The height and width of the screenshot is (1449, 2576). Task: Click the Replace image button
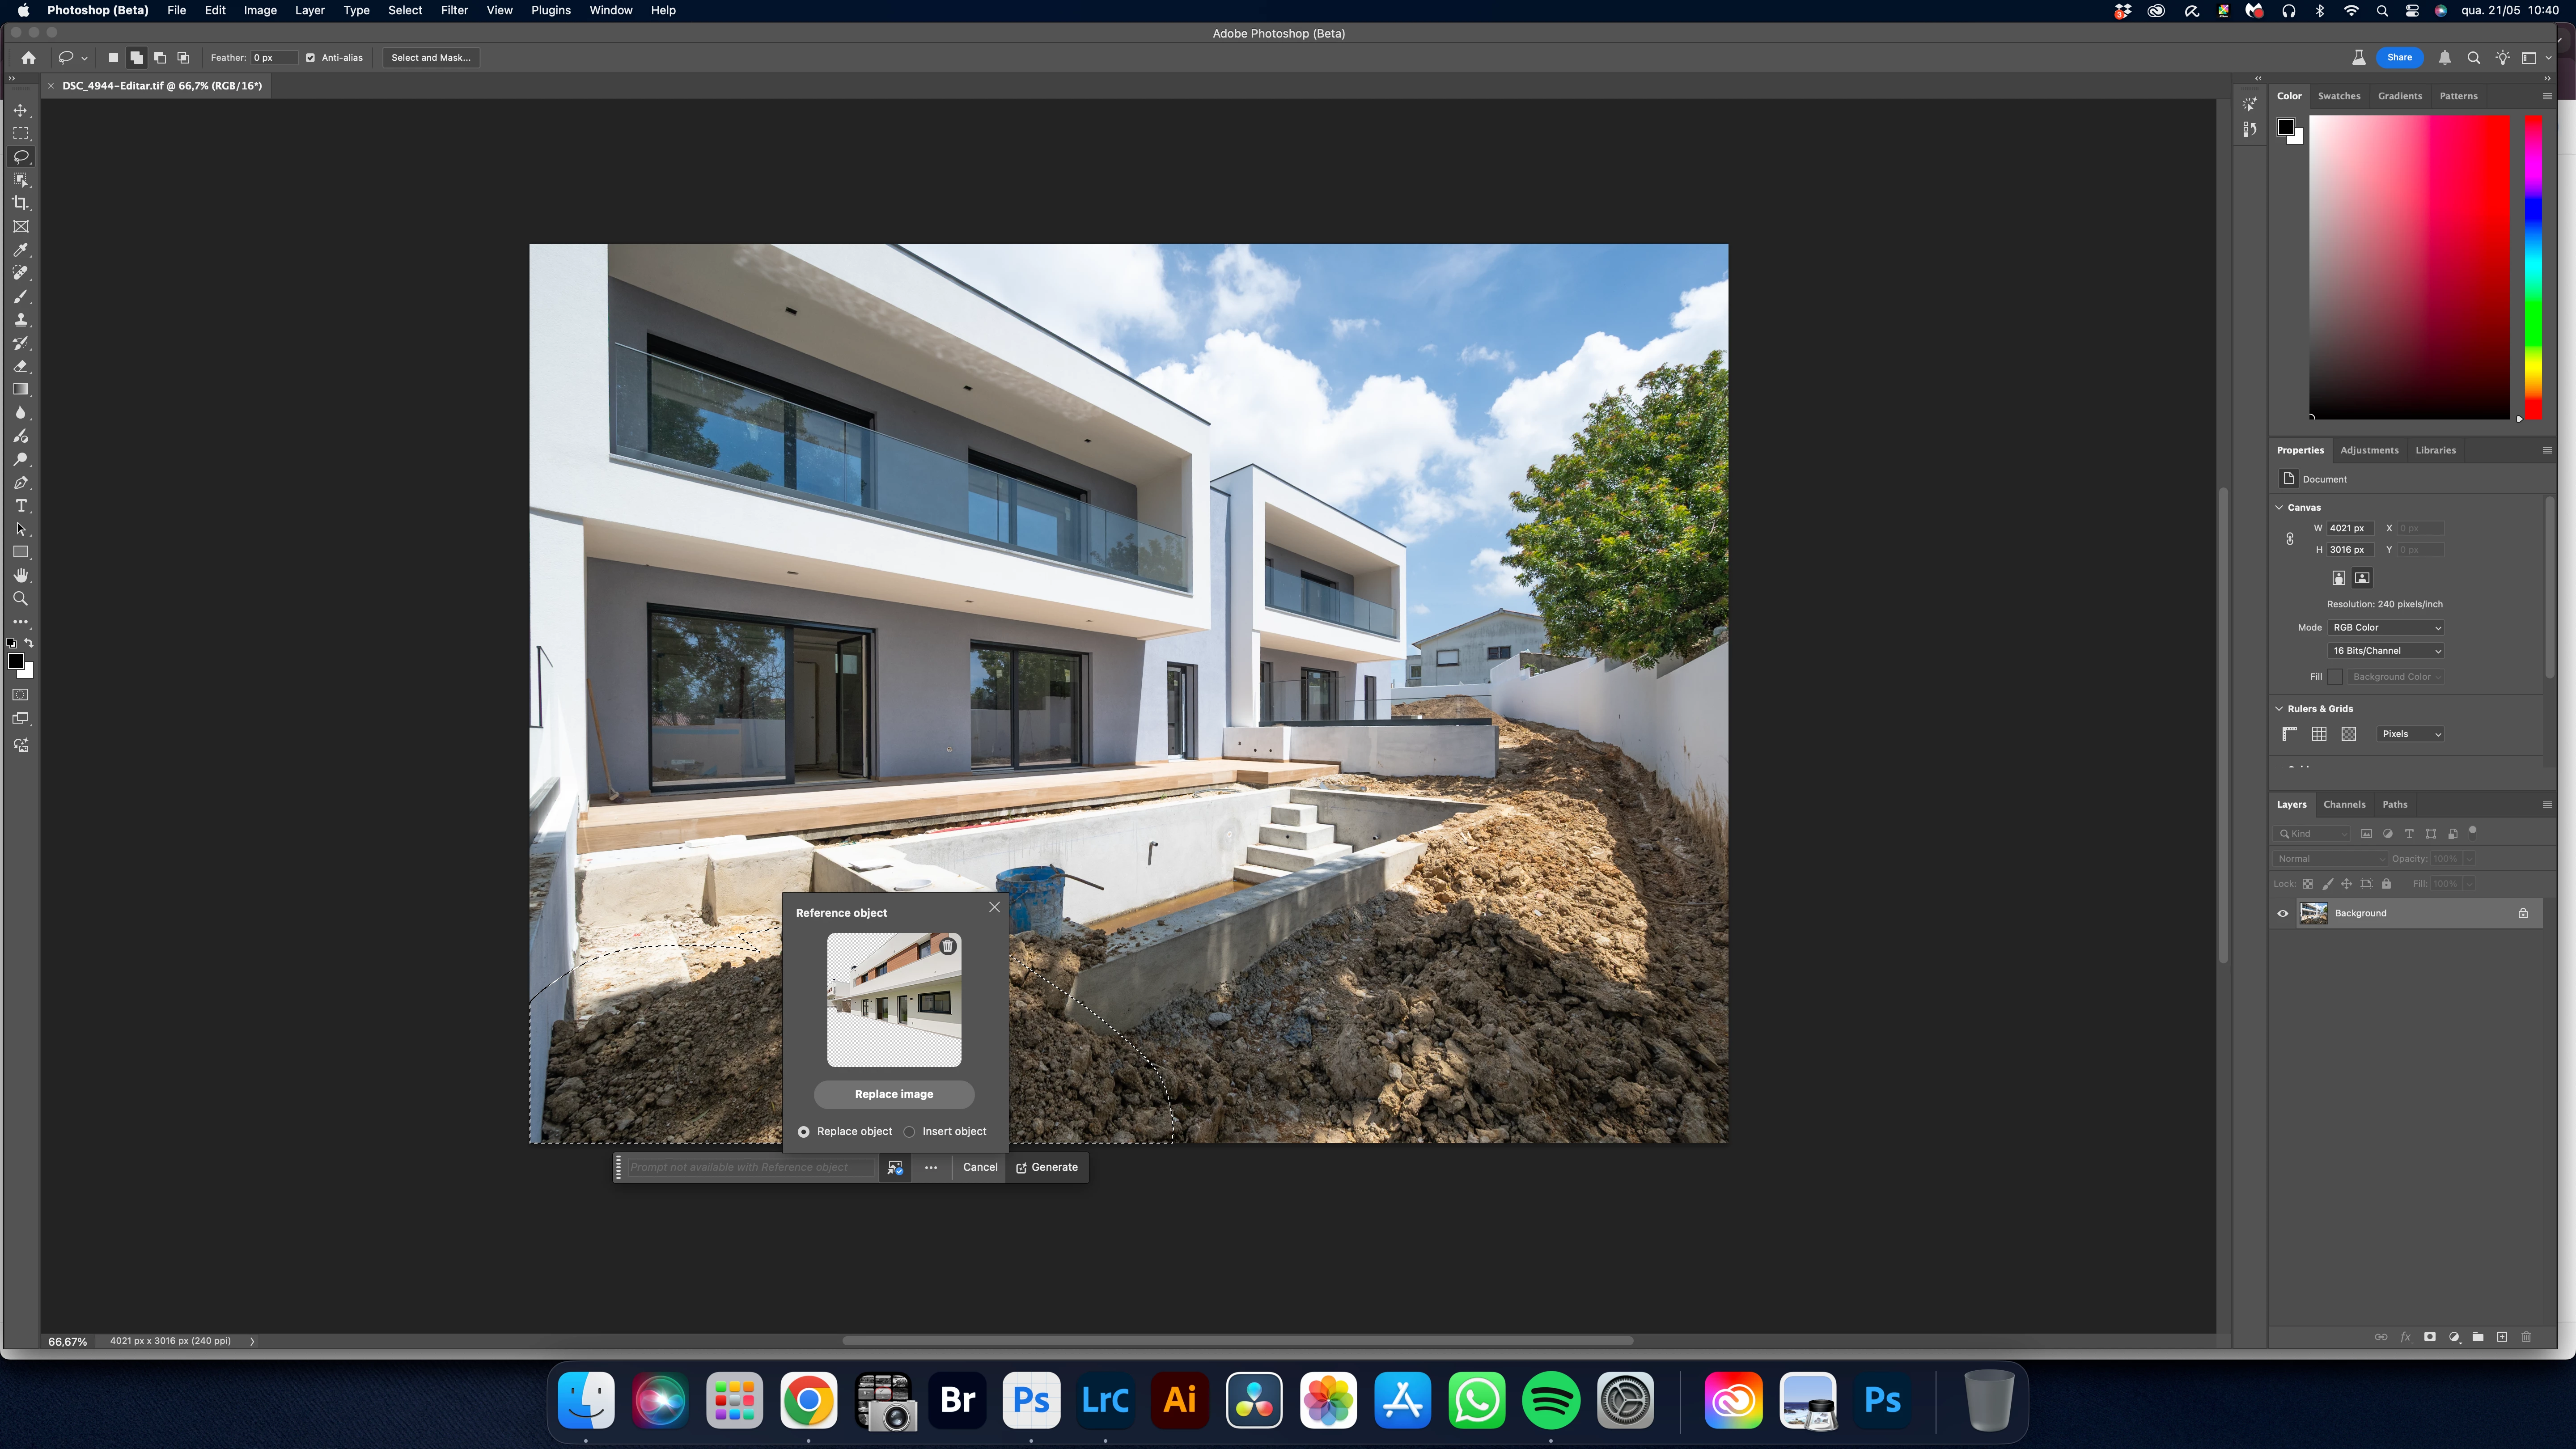click(x=893, y=1094)
